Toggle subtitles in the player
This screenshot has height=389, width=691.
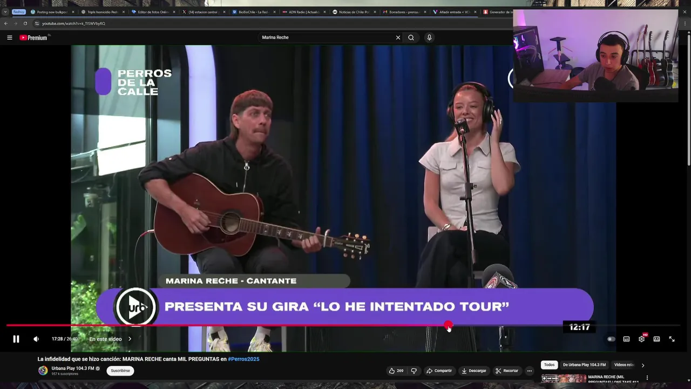626,339
